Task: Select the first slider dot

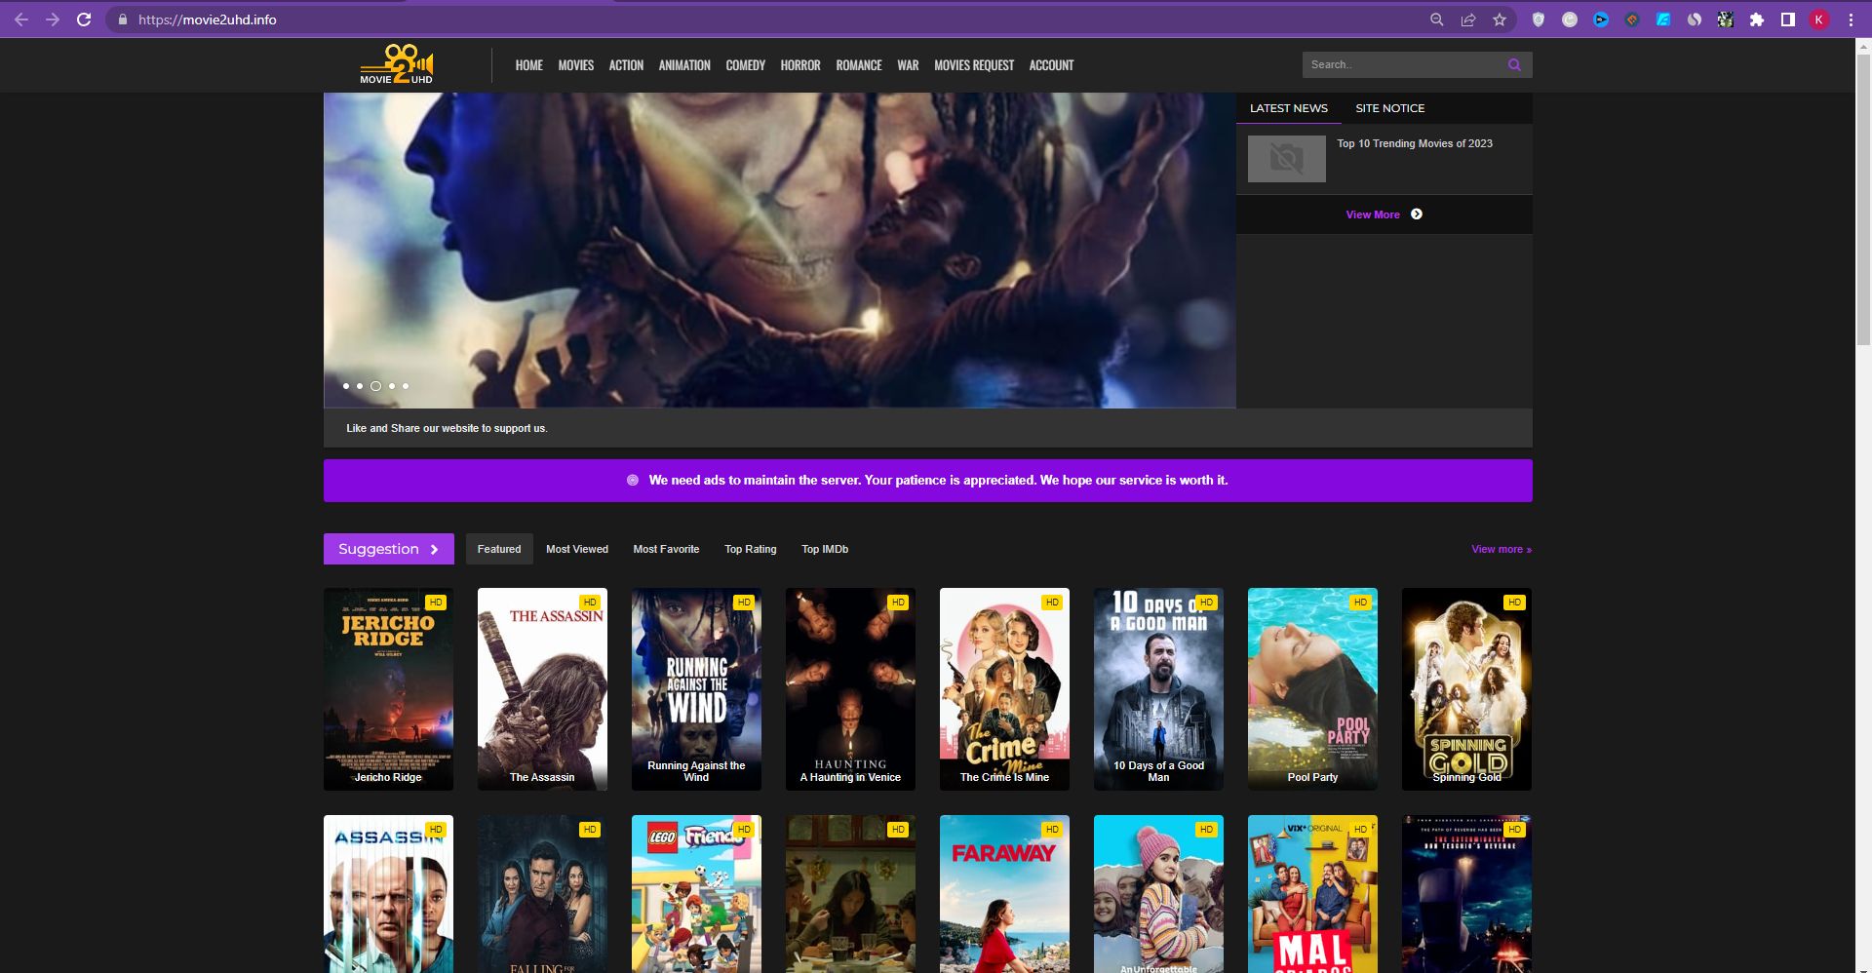Action: pyautogui.click(x=346, y=386)
